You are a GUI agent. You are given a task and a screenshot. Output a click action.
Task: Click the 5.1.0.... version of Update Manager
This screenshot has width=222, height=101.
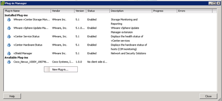coord(80,28)
